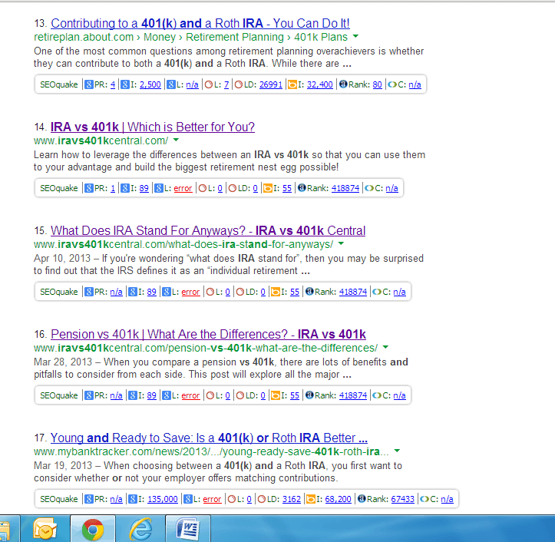Open "Young and Ready to Save" result link

[203, 438]
